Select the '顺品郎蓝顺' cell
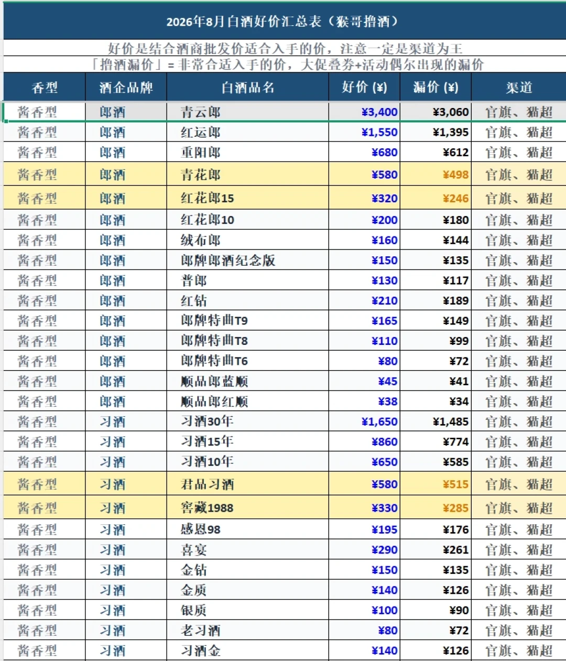566x661 pixels. point(248,381)
